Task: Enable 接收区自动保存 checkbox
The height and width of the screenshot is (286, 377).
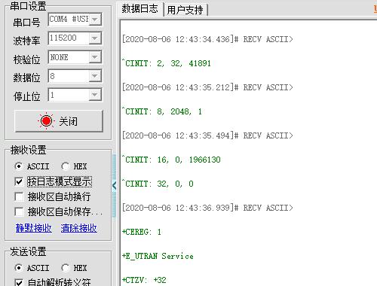Action: 19,212
